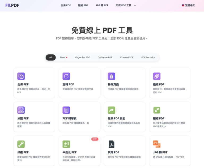Open the 合併 PDF card title
This screenshot has height=168, width=204.
pyautogui.click(x=23, y=84)
